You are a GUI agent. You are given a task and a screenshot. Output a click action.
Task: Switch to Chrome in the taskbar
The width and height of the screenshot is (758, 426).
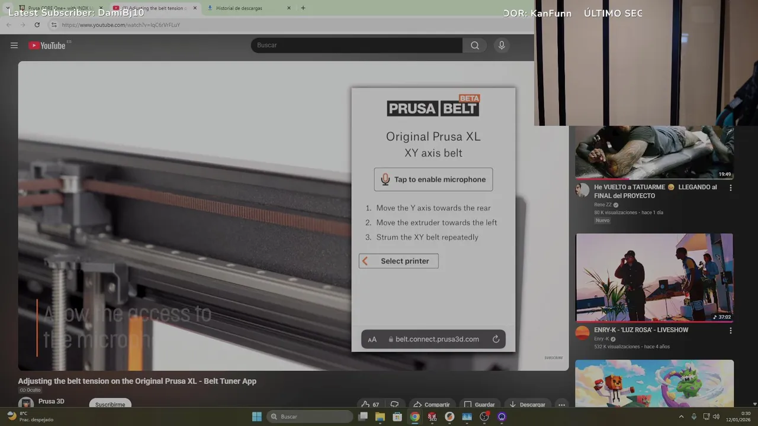pyautogui.click(x=415, y=417)
